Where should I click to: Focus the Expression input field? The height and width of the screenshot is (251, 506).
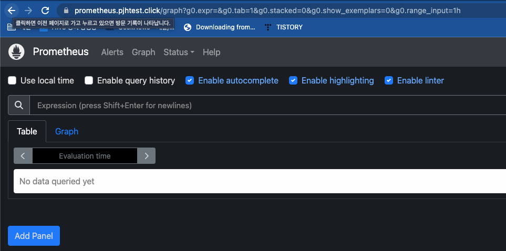pos(268,105)
